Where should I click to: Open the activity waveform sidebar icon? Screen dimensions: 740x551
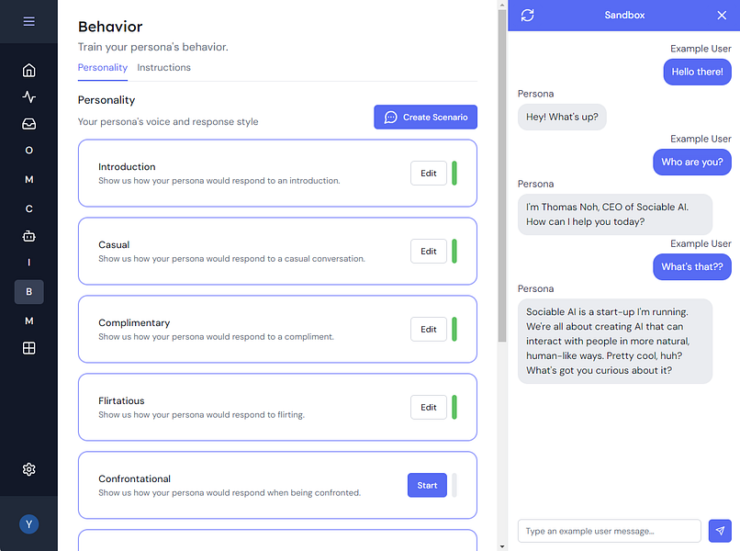pyautogui.click(x=28, y=96)
